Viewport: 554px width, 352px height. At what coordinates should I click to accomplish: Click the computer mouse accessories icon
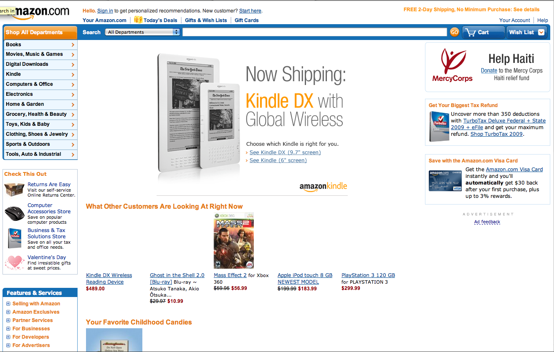pyautogui.click(x=15, y=214)
